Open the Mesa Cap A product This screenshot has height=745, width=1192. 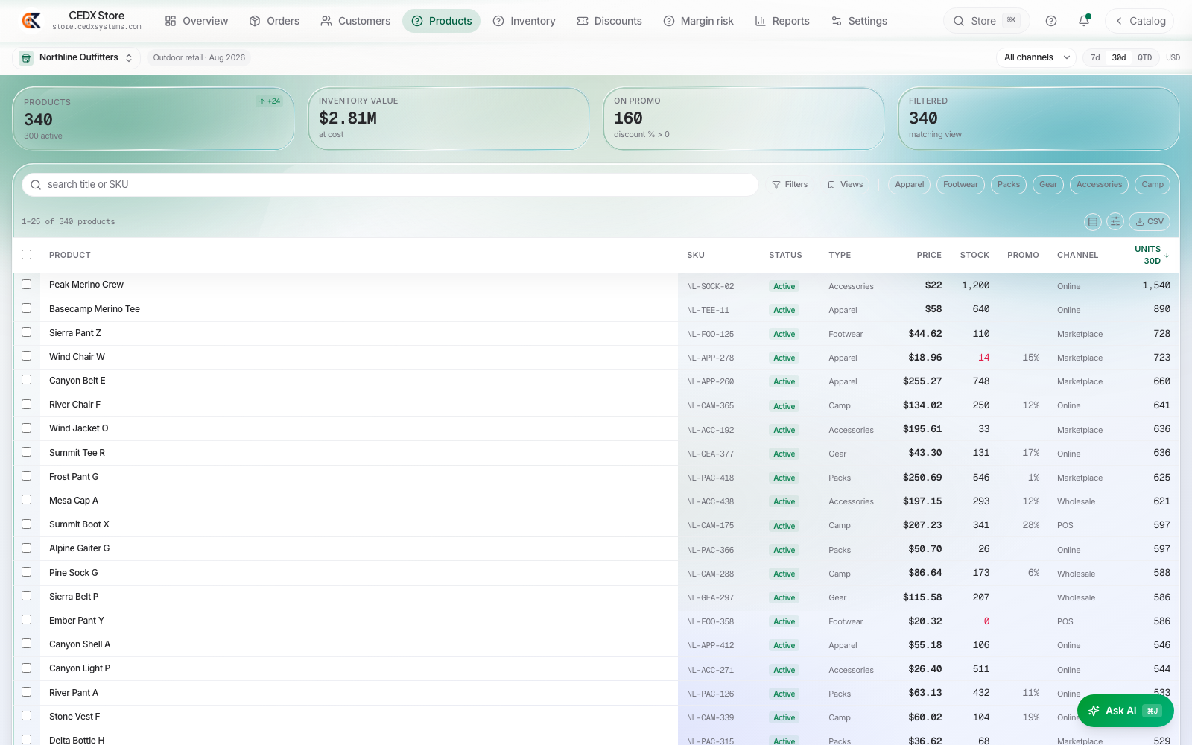[x=74, y=501]
